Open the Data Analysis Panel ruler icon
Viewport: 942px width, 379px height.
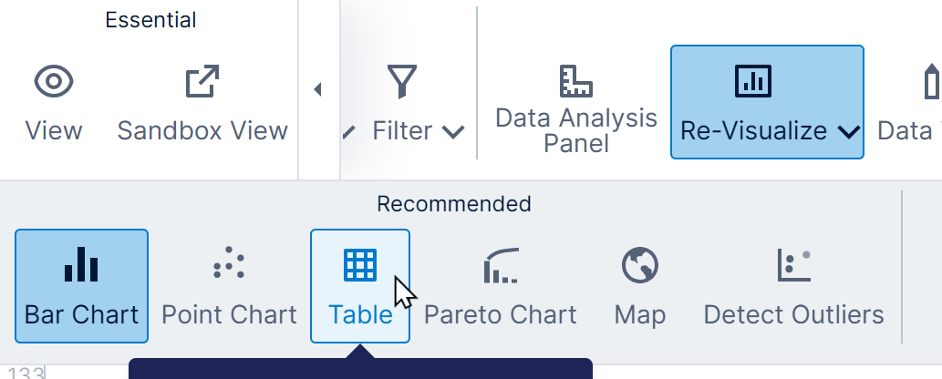coord(575,81)
